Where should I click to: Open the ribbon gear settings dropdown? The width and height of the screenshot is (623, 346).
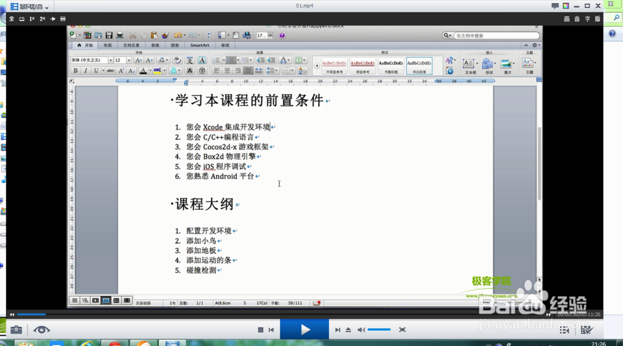click(536, 45)
